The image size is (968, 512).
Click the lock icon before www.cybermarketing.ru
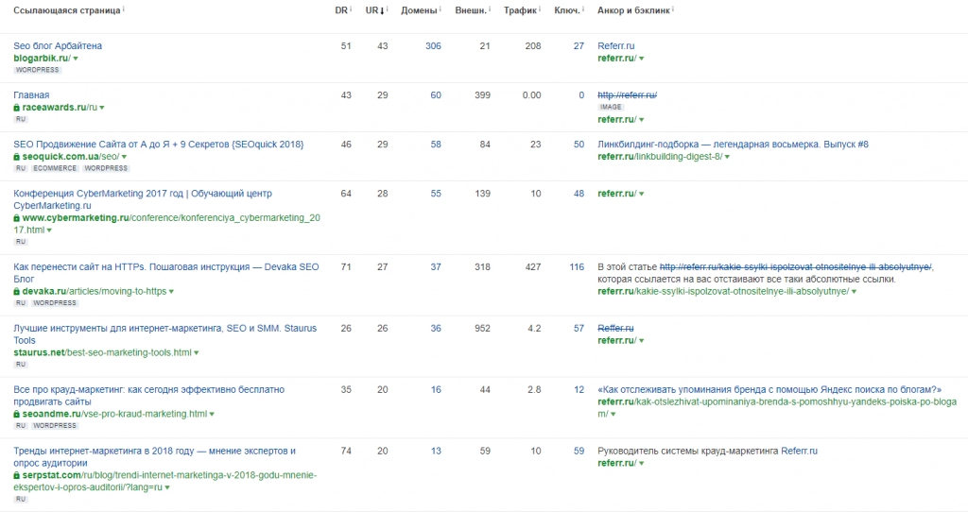pos(17,218)
